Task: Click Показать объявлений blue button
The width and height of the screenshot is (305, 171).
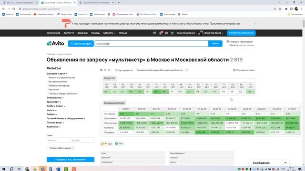Action: 71,160
